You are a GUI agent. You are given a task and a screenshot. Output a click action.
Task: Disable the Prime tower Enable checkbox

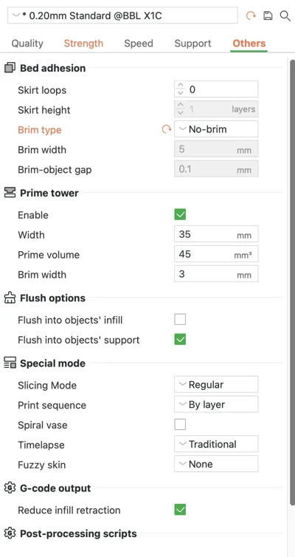pos(180,214)
